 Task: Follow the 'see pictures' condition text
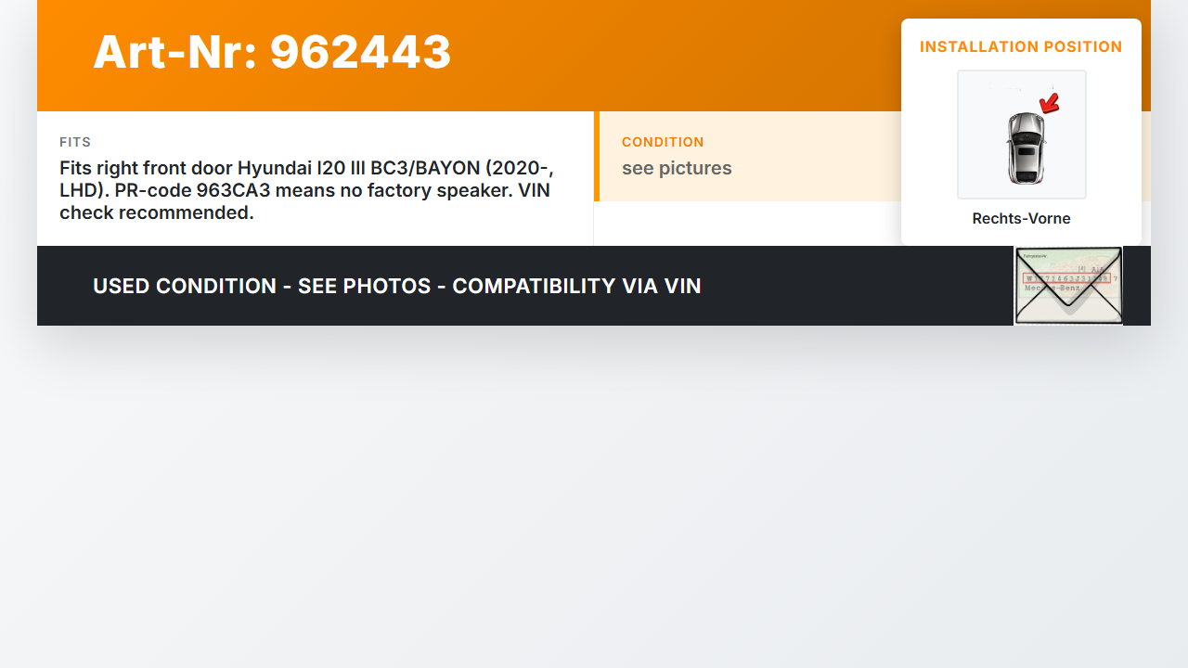pyautogui.click(x=677, y=168)
